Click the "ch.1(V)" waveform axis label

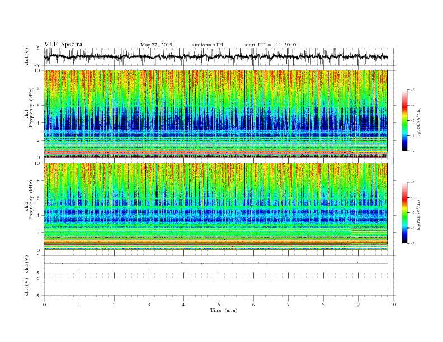pos(27,56)
